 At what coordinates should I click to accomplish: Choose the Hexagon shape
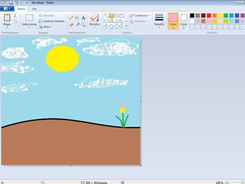click(x=116, y=26)
